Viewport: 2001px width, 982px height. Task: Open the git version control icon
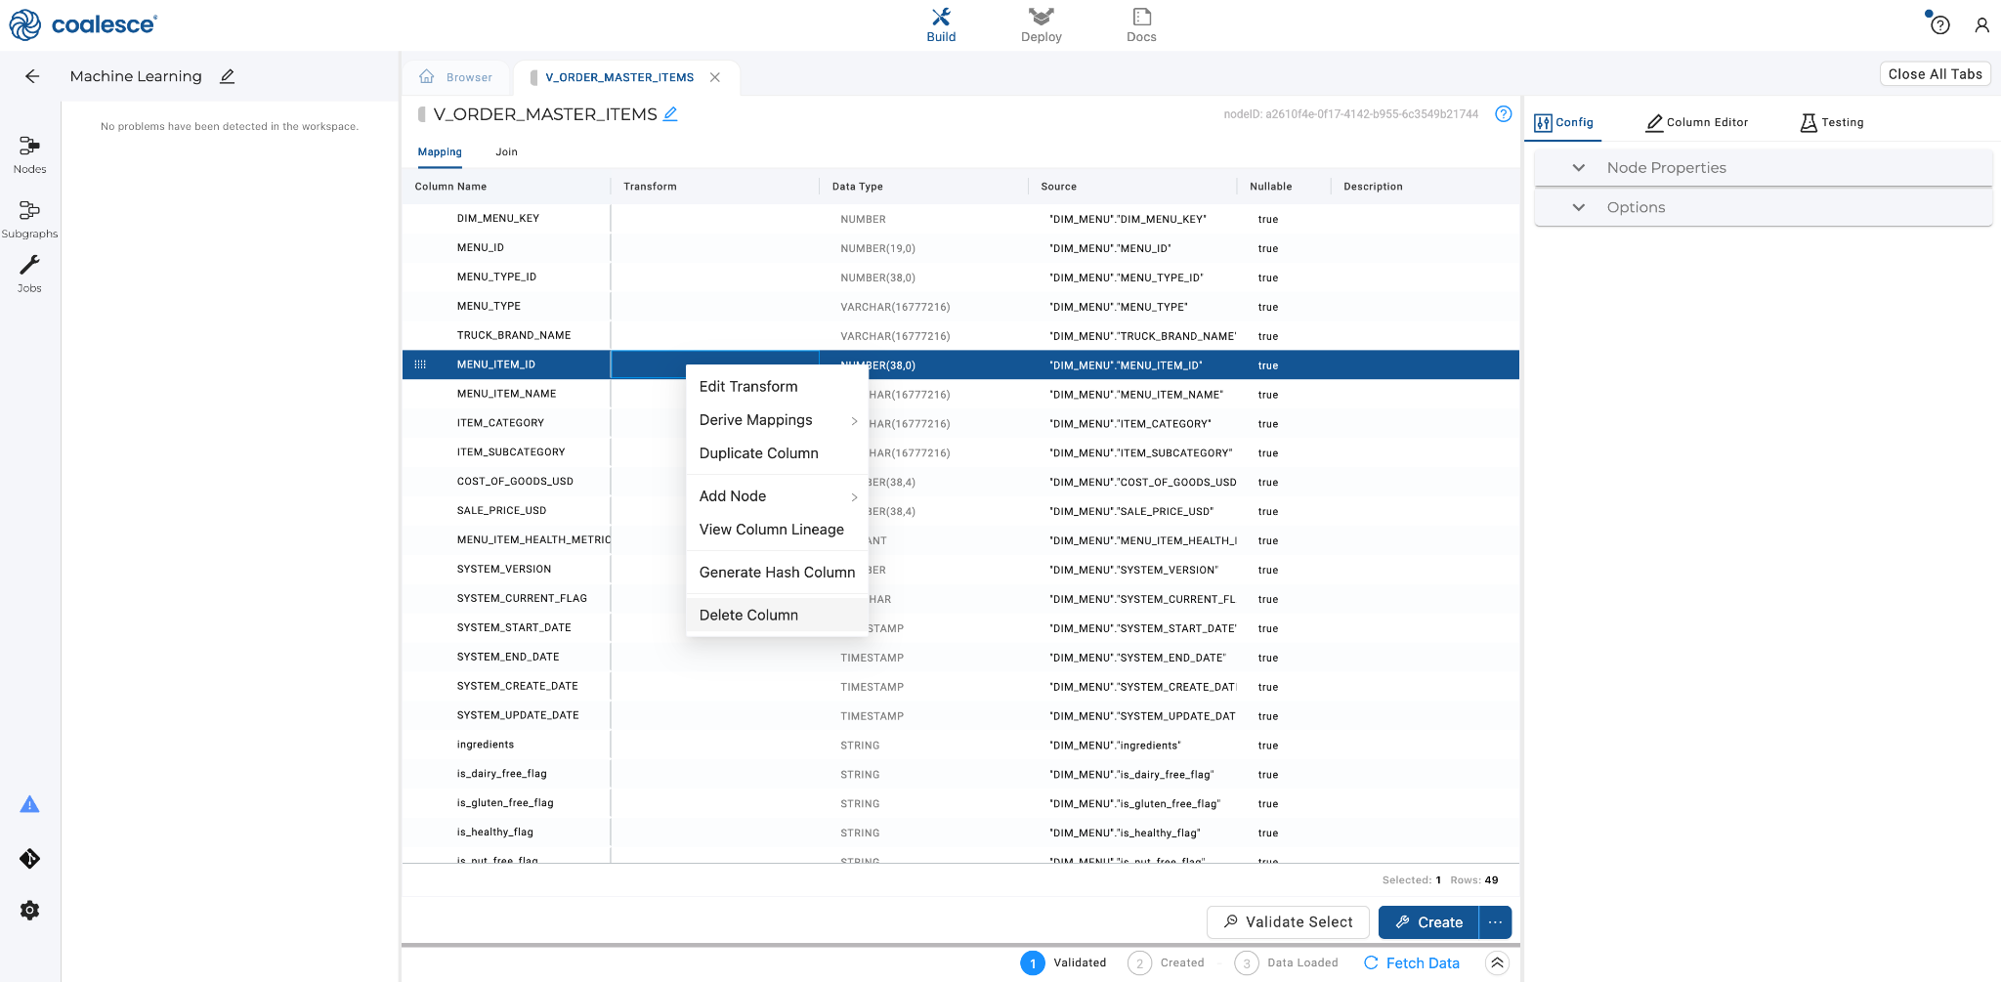pos(29,859)
